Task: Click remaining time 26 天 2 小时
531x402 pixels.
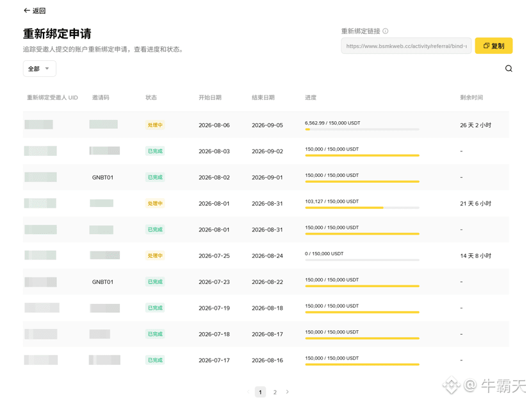Action: click(475, 125)
